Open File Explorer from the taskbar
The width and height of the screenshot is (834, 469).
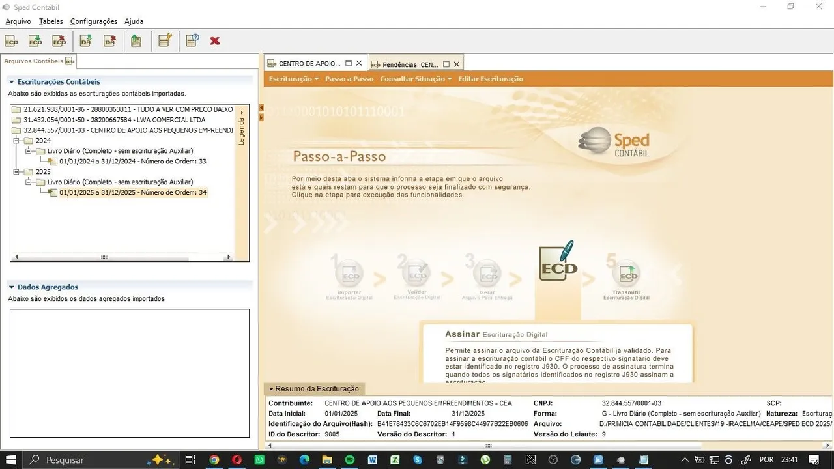327,460
